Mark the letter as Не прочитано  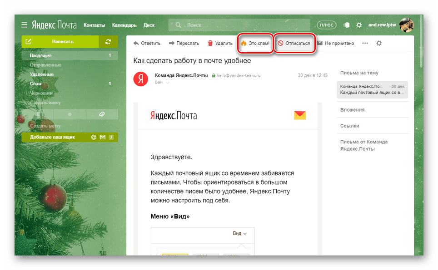point(335,44)
